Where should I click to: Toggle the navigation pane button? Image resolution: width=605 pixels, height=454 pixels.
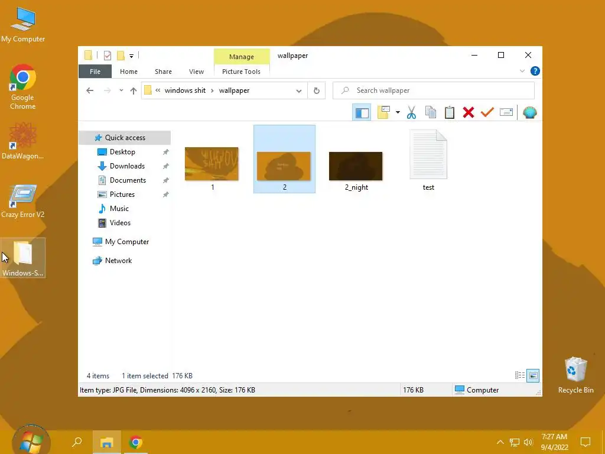point(362,112)
